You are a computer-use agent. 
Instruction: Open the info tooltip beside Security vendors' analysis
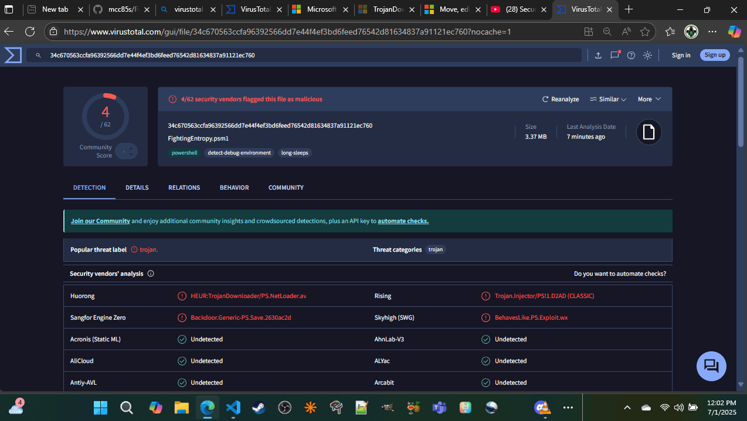point(151,273)
